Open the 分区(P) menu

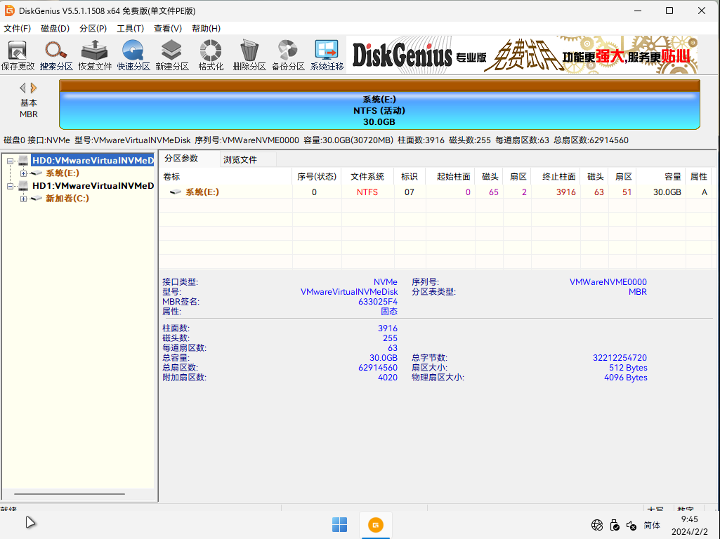(x=93, y=29)
